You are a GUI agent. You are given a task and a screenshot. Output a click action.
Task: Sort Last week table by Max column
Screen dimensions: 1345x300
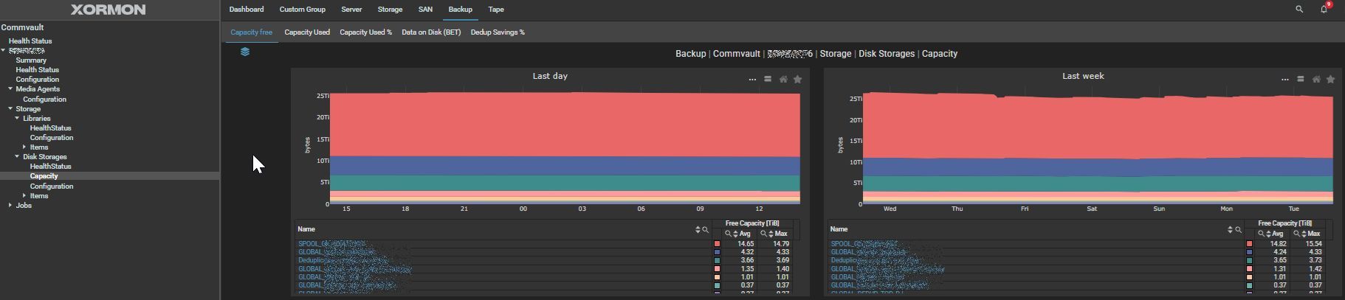tap(1304, 234)
